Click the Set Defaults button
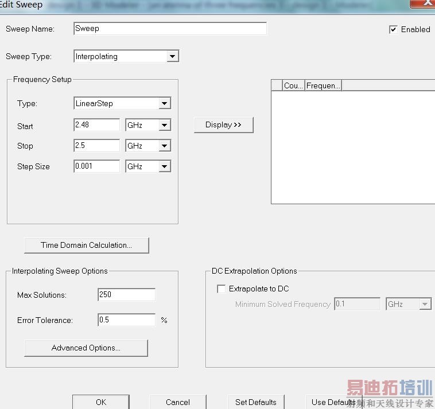This screenshot has width=435, height=409. click(x=256, y=402)
